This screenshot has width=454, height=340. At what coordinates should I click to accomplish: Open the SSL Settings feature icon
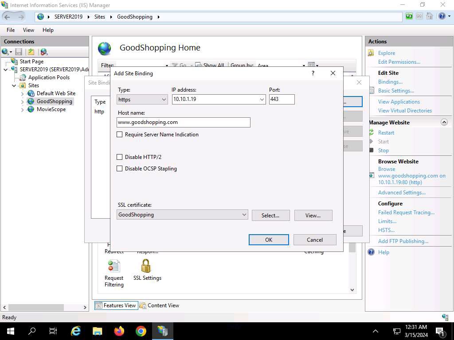pos(146,266)
